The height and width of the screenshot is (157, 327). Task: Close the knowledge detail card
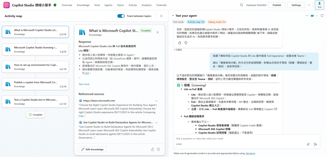[x=158, y=32]
